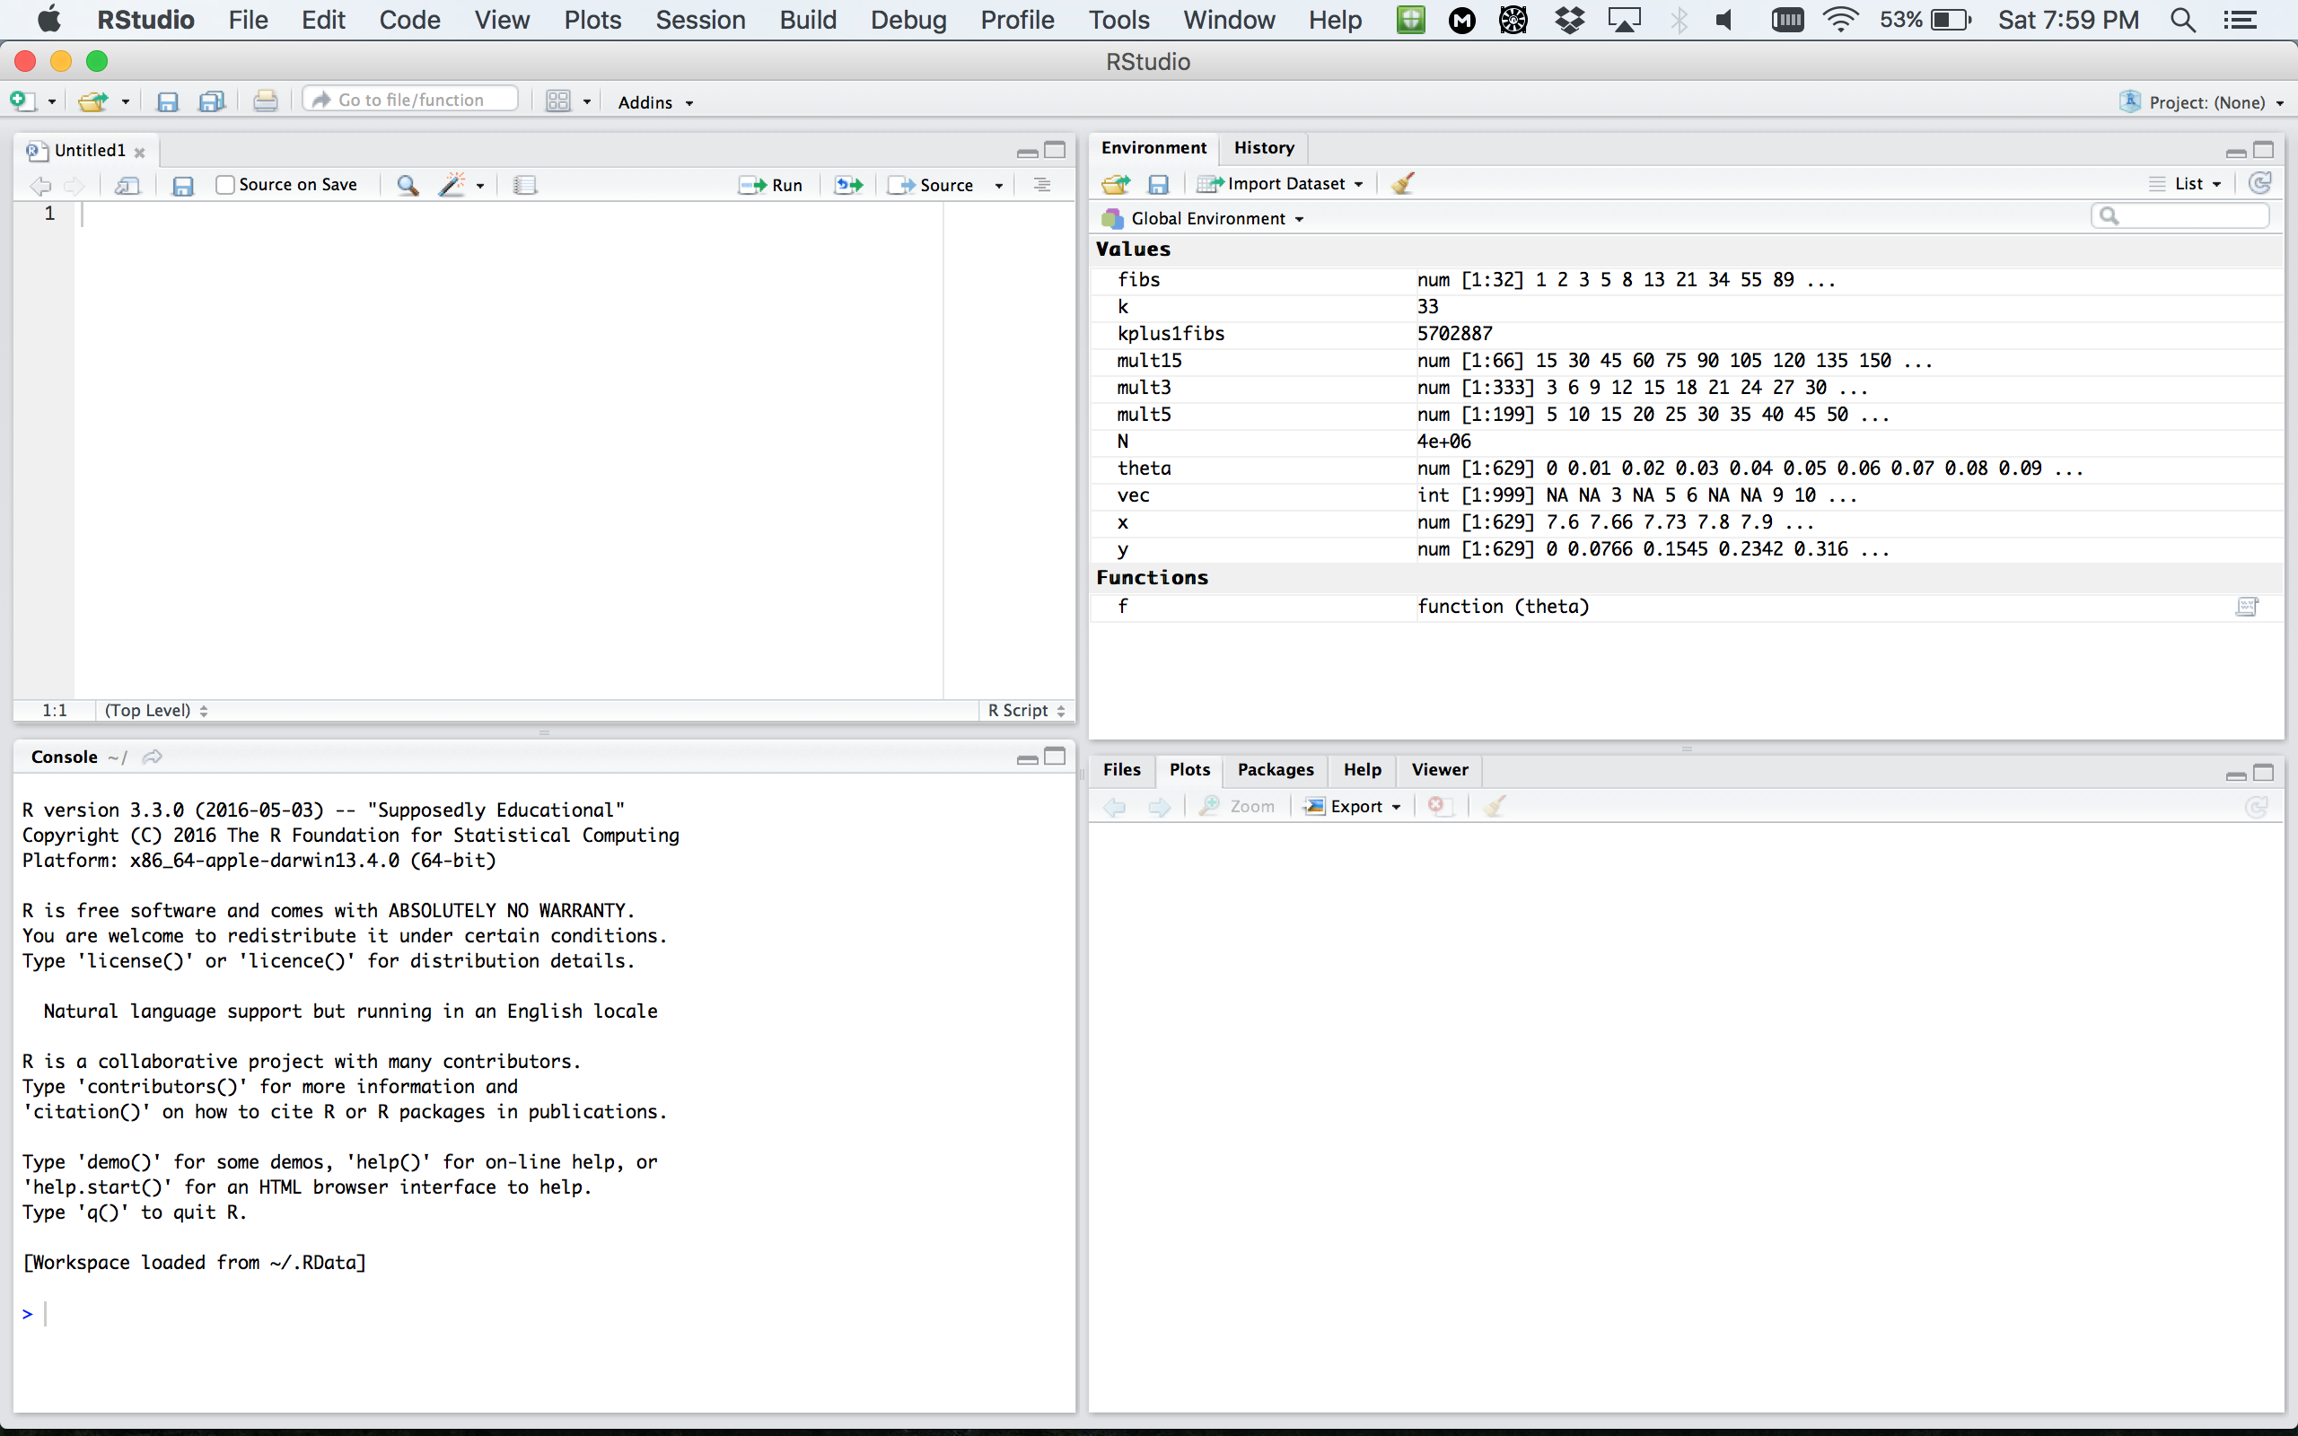This screenshot has width=2298, height=1436.
Task: Open the Packages tab
Action: pyautogui.click(x=1275, y=769)
